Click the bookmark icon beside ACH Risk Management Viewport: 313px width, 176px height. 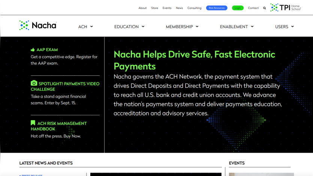click(x=33, y=123)
